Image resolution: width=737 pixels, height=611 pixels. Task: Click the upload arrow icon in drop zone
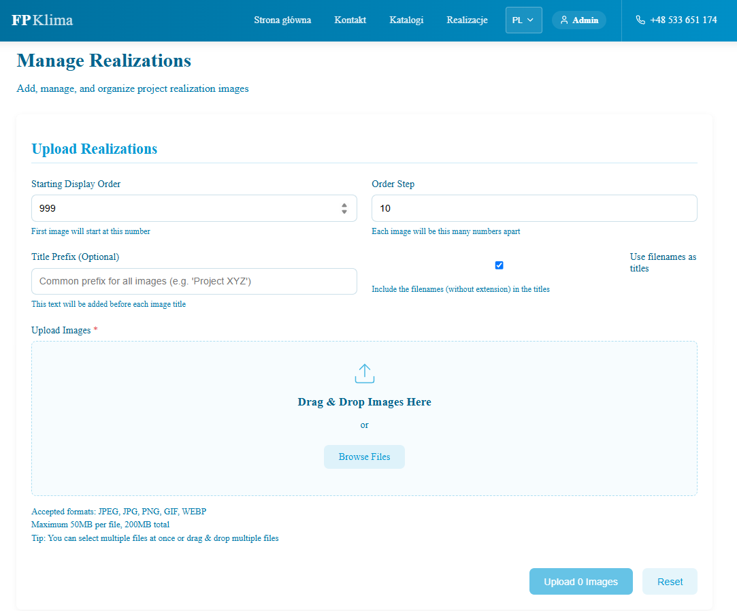[365, 374]
